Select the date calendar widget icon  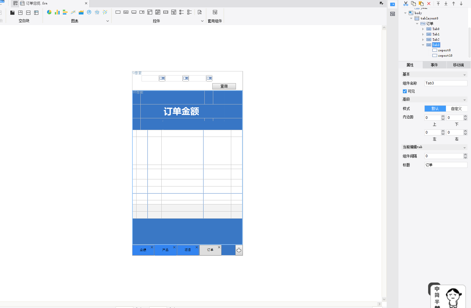[x=158, y=12]
